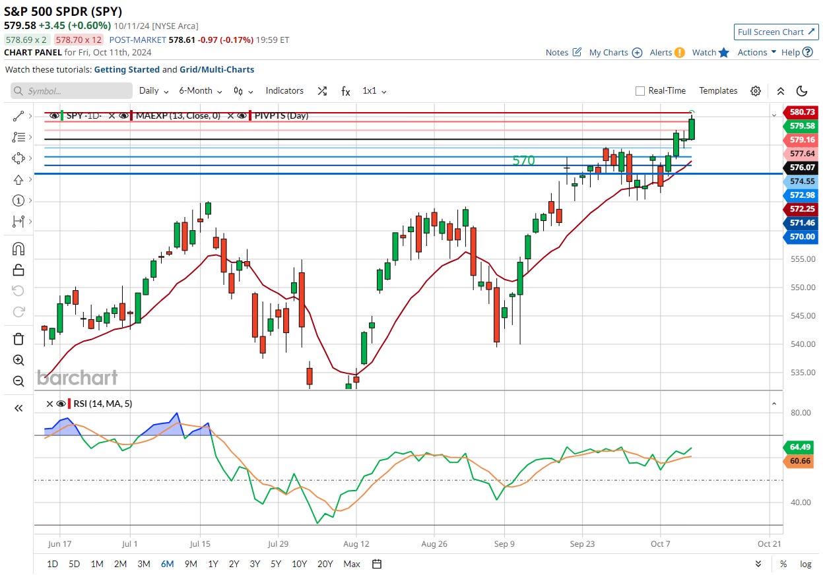The height and width of the screenshot is (579, 823).
Task: Zoom in with the plus magnifier
Action: [18, 360]
